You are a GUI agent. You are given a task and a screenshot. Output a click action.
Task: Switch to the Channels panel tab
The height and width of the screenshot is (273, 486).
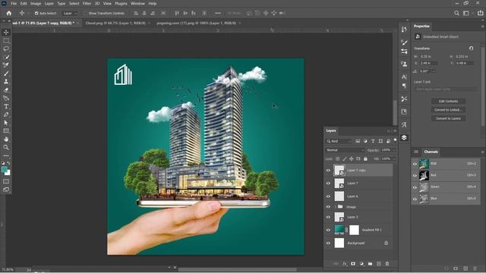coord(431,152)
